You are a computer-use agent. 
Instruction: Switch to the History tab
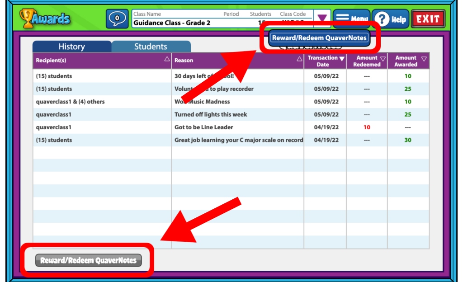click(72, 46)
